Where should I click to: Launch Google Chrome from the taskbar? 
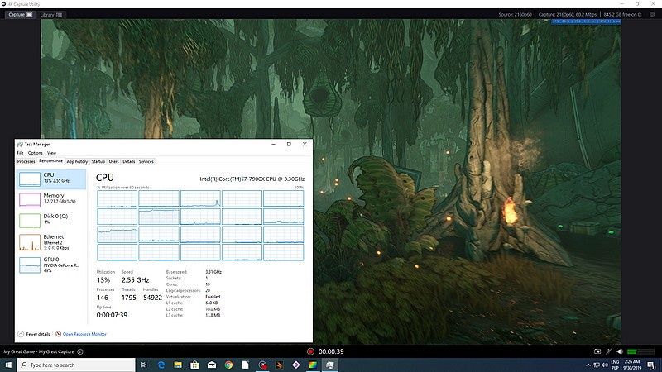228,365
